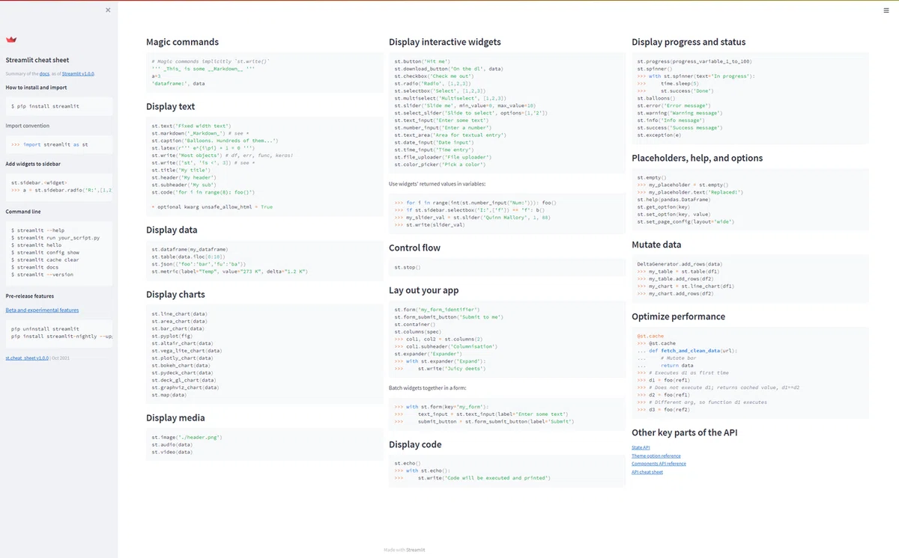Click the 'Mutate data' heading
899x558 pixels.
tap(656, 244)
